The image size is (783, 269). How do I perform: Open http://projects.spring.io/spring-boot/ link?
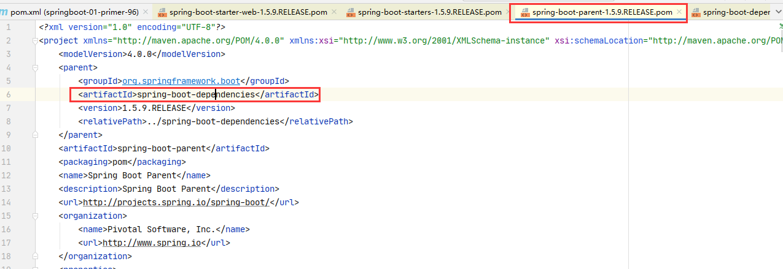pyautogui.click(x=176, y=202)
